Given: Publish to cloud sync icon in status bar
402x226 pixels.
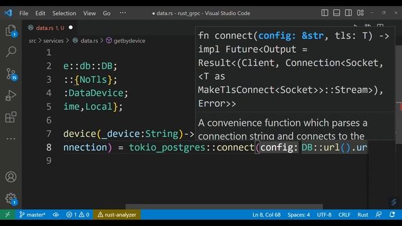Looking at the screenshot, I should [56, 215].
